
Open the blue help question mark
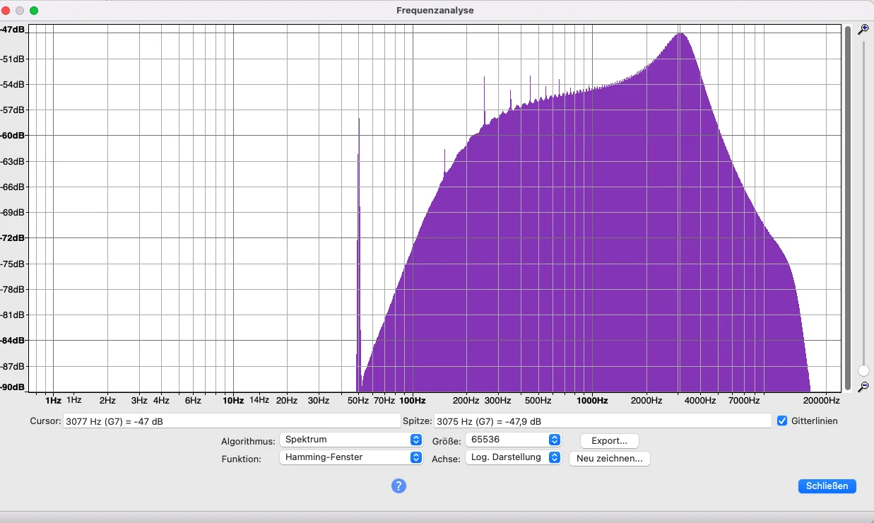[398, 486]
